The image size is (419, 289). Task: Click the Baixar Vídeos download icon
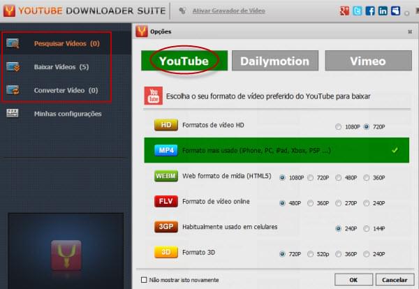tap(13, 67)
